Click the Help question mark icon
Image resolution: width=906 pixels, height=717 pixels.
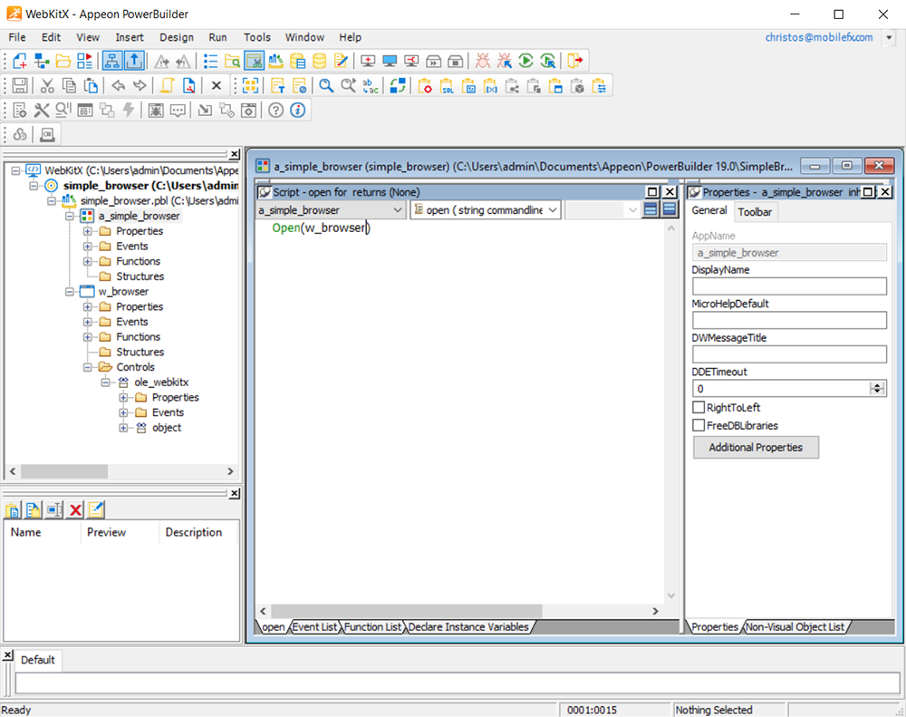[x=276, y=110]
